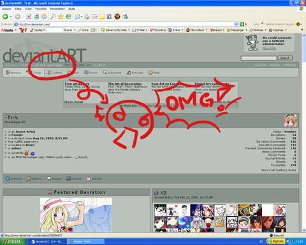The image size is (306, 245).
Task: Open the View Full Gallery Stats link
Action: click(x=279, y=170)
